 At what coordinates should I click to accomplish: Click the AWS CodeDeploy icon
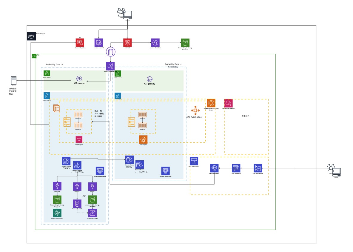pos(214,168)
